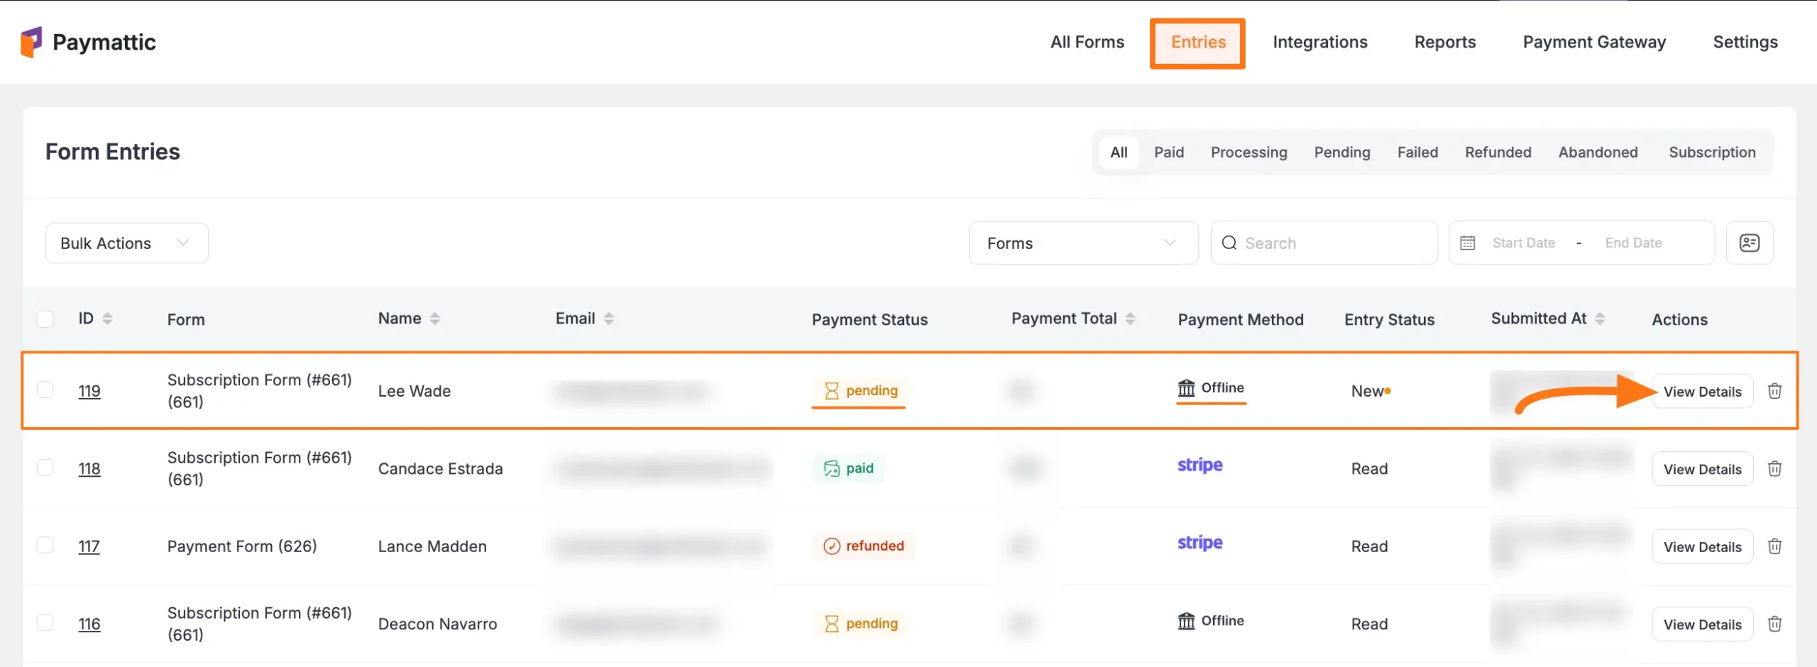Click the search magnifier icon
The image size is (1817, 667).
1229,242
